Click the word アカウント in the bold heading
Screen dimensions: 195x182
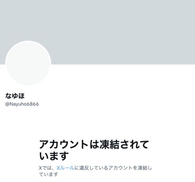click(x=64, y=144)
